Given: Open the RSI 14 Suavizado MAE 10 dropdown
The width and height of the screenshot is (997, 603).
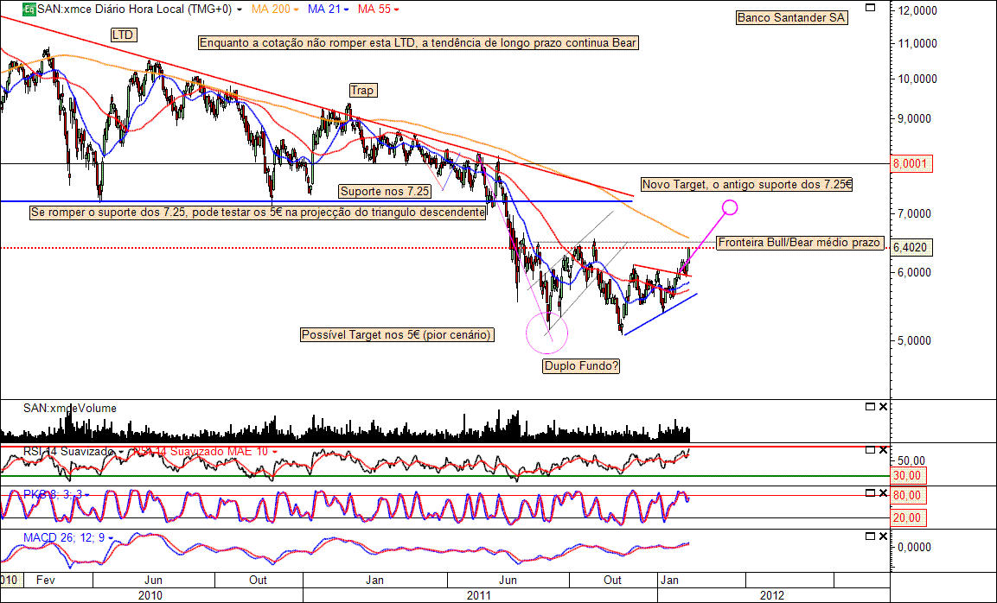Looking at the screenshot, I should (x=275, y=453).
